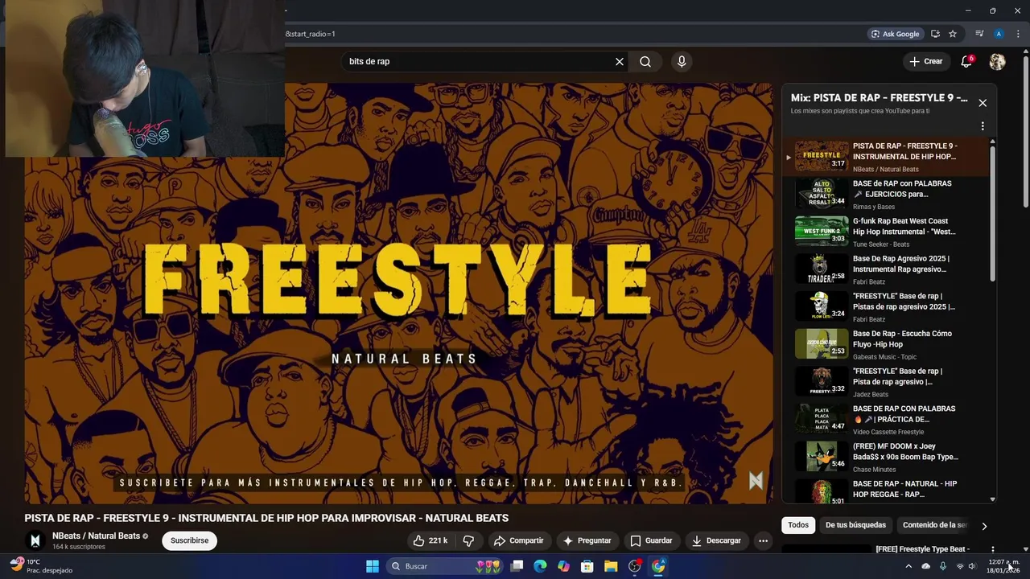Image resolution: width=1030 pixels, height=579 pixels.
Task: Open Mix playlist three-dot options
Action: pos(983,126)
